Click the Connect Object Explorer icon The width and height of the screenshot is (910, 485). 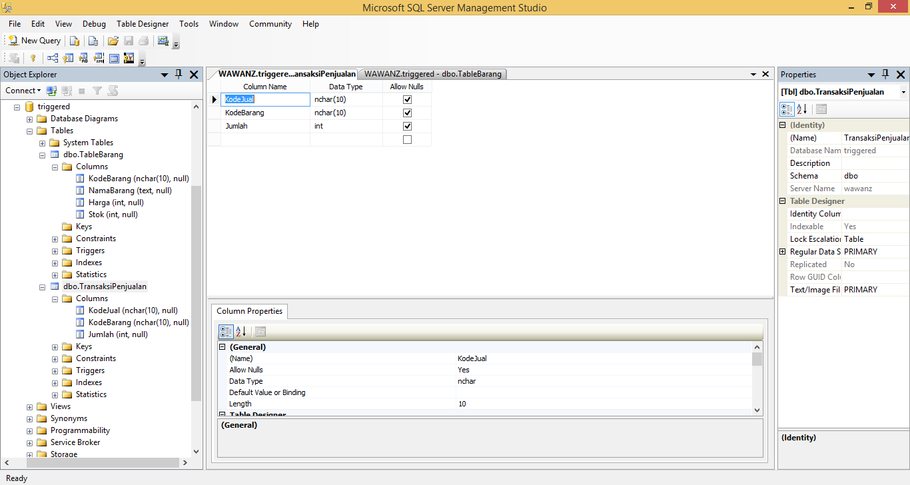click(x=51, y=91)
